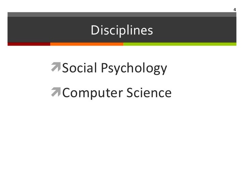
Task: Select the Computer Science bullet line
Action: (111, 93)
